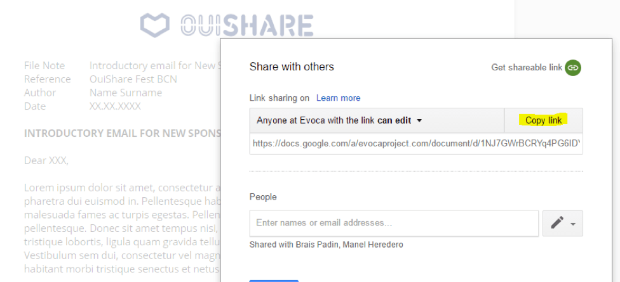The width and height of the screenshot is (620, 282).
Task: Focus the "Enter names or email addresses" field
Action: [x=394, y=223]
